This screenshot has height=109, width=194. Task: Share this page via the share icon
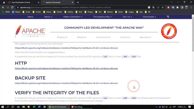point(158,7)
